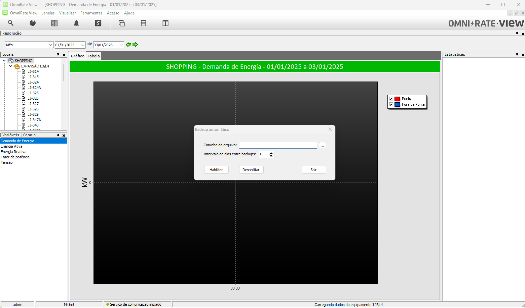This screenshot has width=525, height=308.
Task: Select Demanda de Energia variable
Action: pos(34,141)
